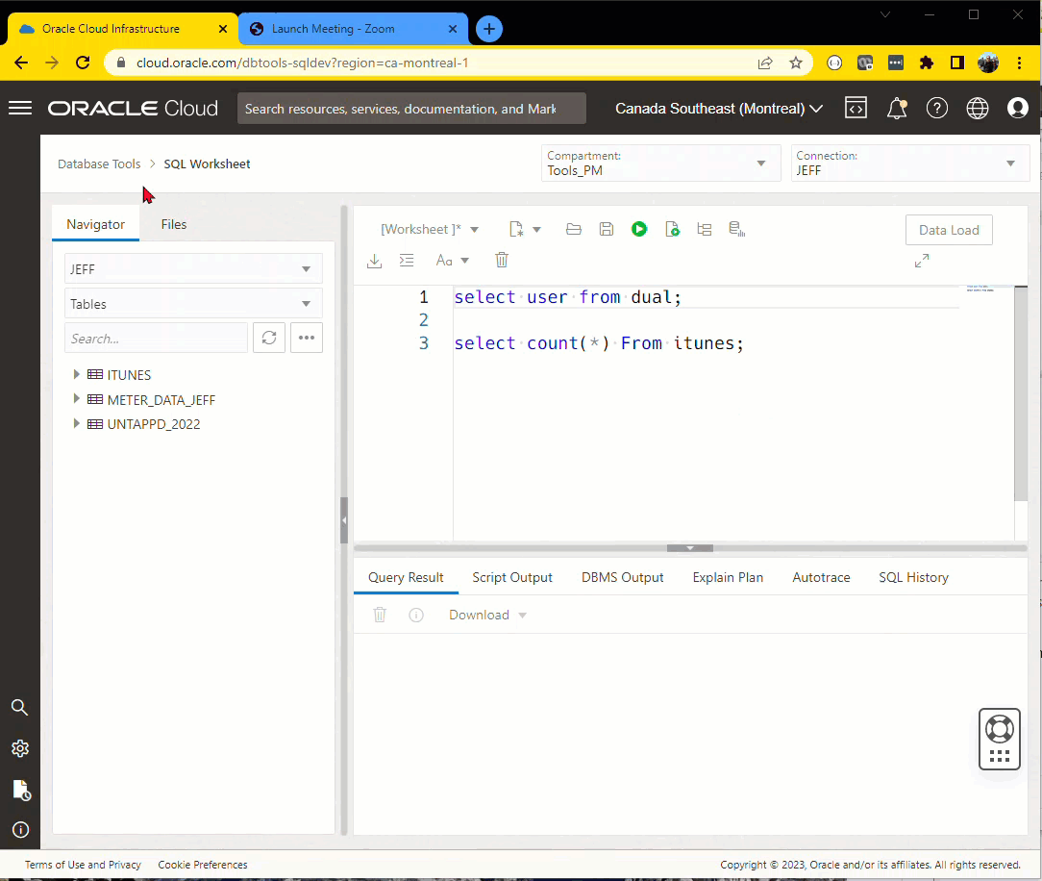Open the Explain Plan toolbar icon
The width and height of the screenshot is (1042, 881).
pyautogui.click(x=705, y=230)
